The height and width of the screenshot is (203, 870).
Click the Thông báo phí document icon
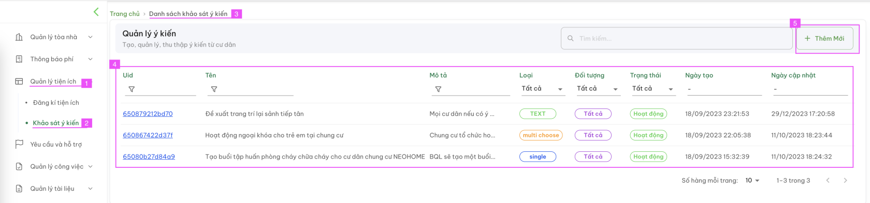click(19, 59)
